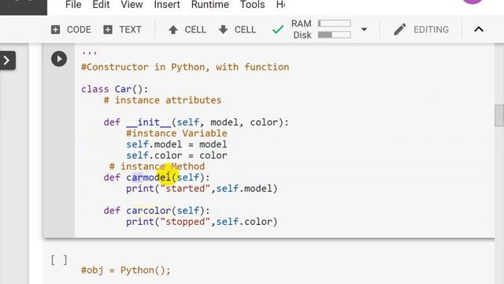Run the Car class code cell
This screenshot has width=504, height=284.
tap(59, 59)
